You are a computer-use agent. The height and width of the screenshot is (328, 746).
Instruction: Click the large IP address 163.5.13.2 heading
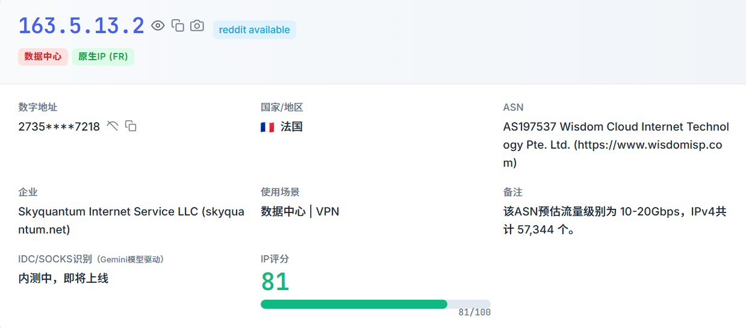81,26
